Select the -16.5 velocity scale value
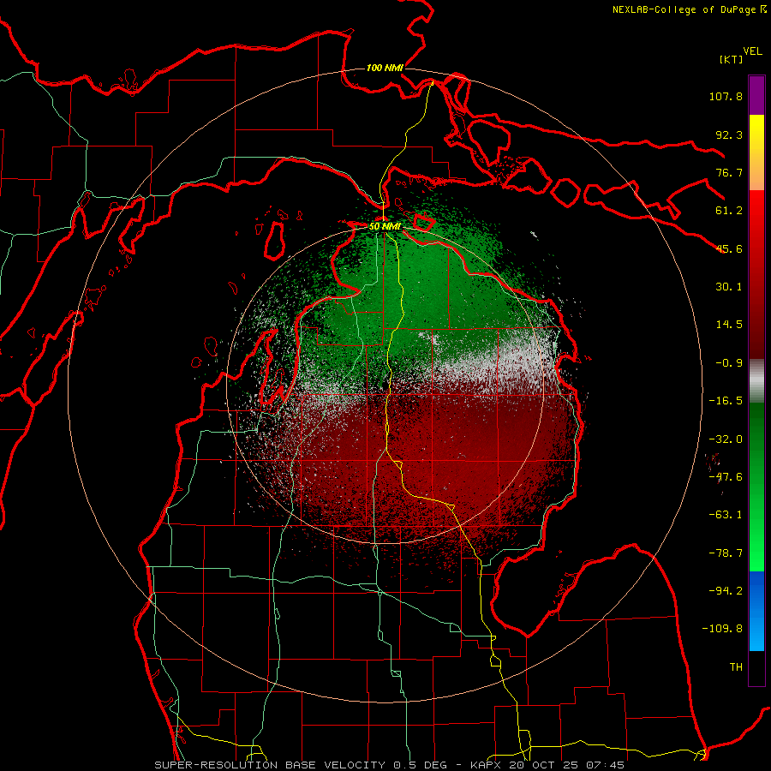The height and width of the screenshot is (771, 771). pyautogui.click(x=726, y=401)
